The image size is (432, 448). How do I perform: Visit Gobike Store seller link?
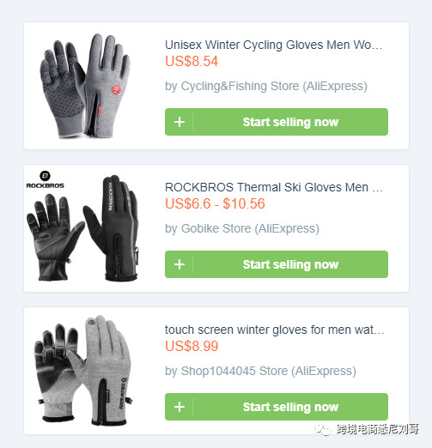(x=242, y=228)
